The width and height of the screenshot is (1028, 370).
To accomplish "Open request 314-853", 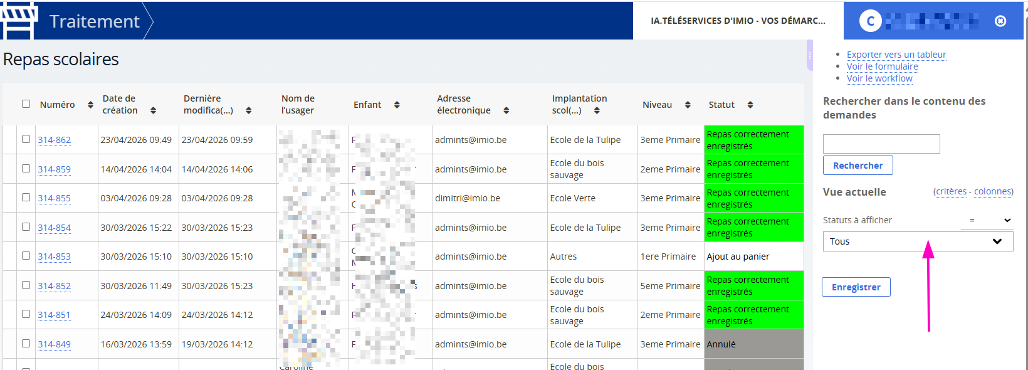I will click(x=54, y=256).
